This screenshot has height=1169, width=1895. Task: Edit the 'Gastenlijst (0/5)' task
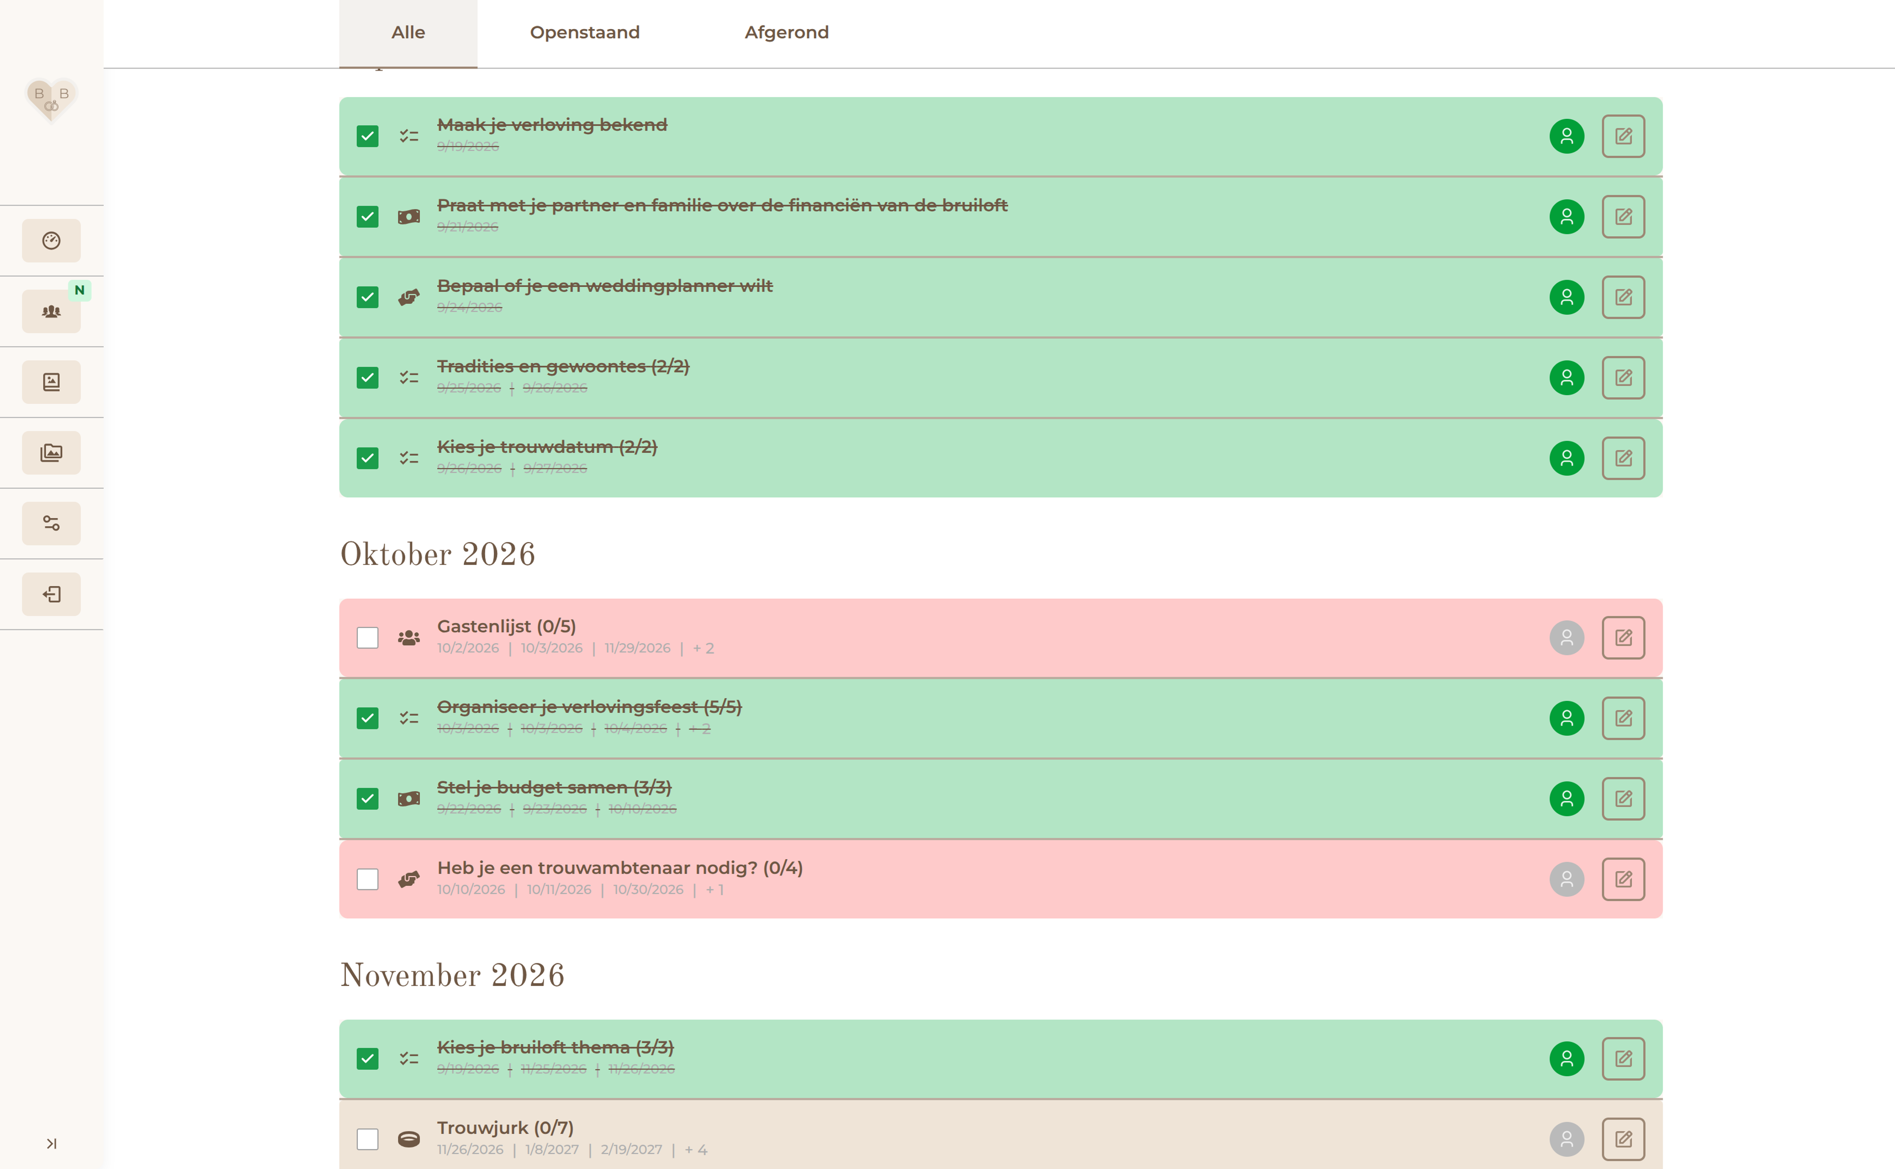[1623, 638]
